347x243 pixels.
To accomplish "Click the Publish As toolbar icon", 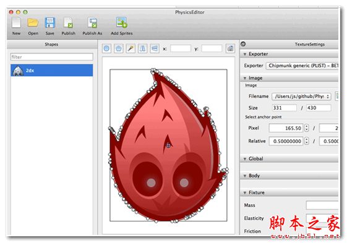I will pyautogui.click(x=92, y=23).
